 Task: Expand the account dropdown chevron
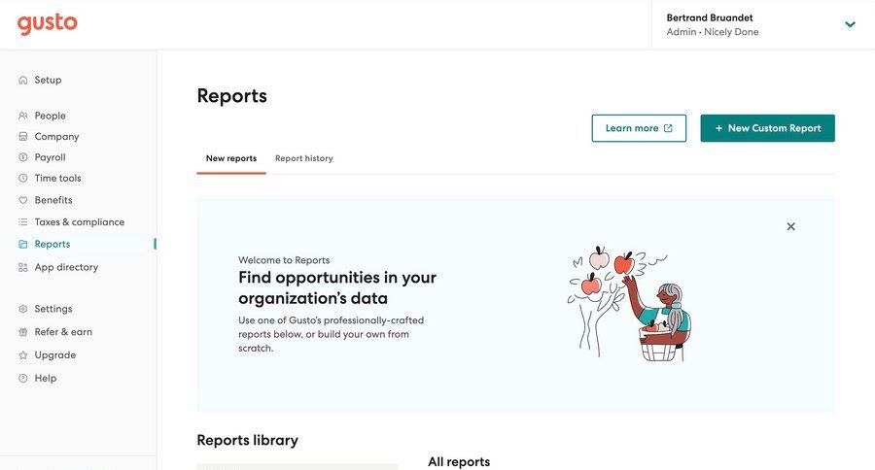pos(850,24)
